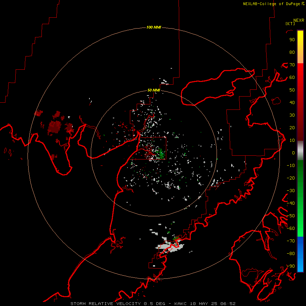This screenshot has height=306, width=306.
Task: Click the positive 50 scale label
Action: tap(292, 90)
